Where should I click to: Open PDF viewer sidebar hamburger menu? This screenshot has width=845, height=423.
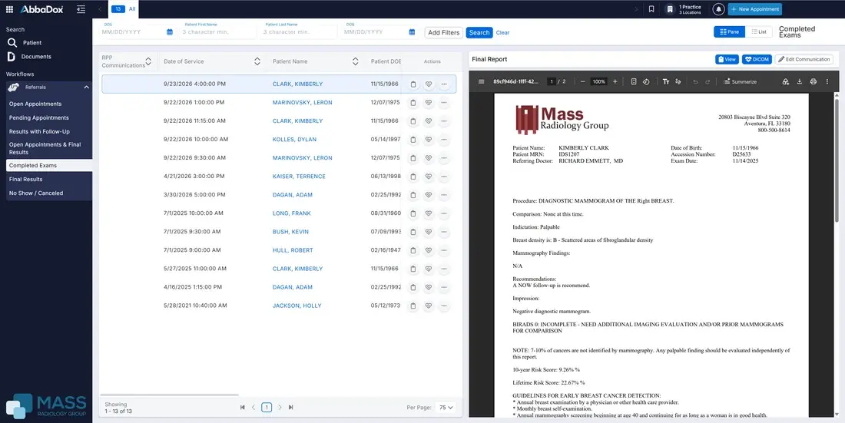481,81
